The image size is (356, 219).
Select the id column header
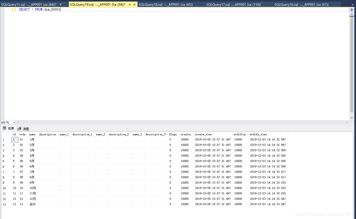click(15, 134)
